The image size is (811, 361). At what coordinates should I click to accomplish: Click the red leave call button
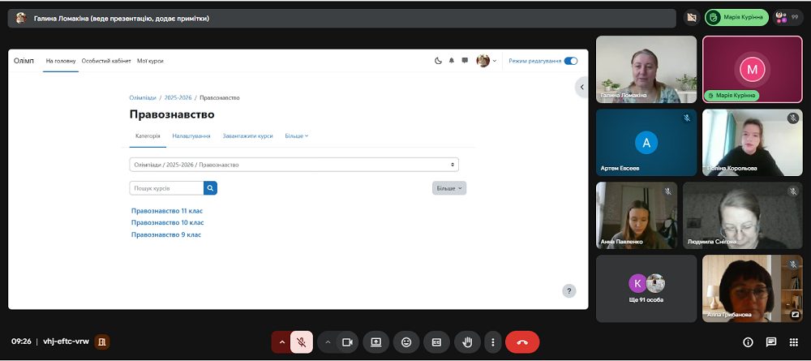pos(521,342)
